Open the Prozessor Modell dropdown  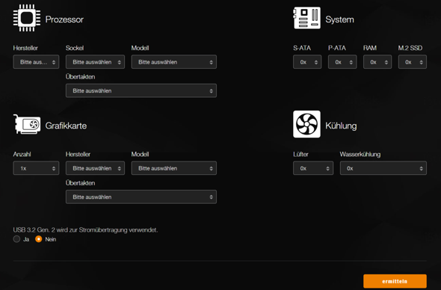coord(174,62)
